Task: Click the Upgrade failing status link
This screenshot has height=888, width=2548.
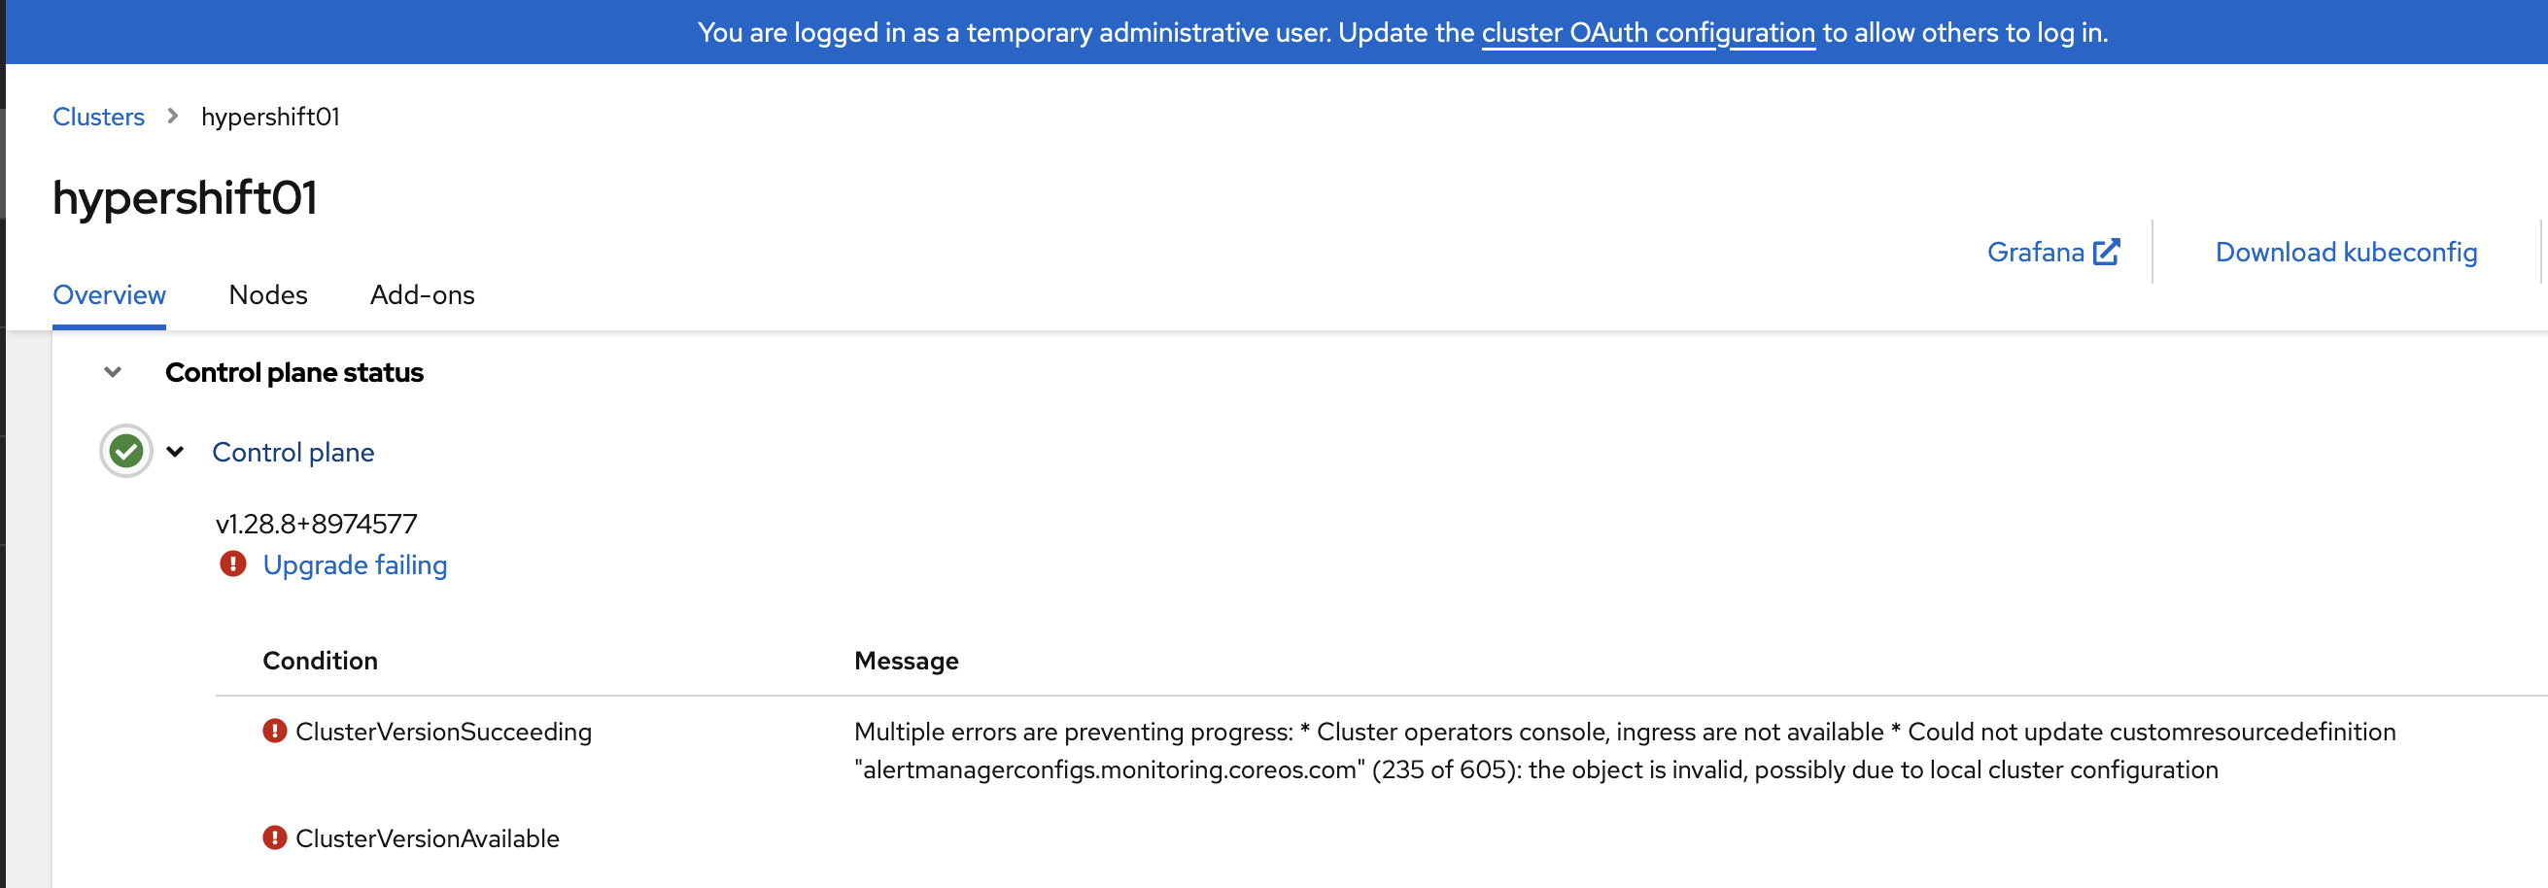Action: 354,564
